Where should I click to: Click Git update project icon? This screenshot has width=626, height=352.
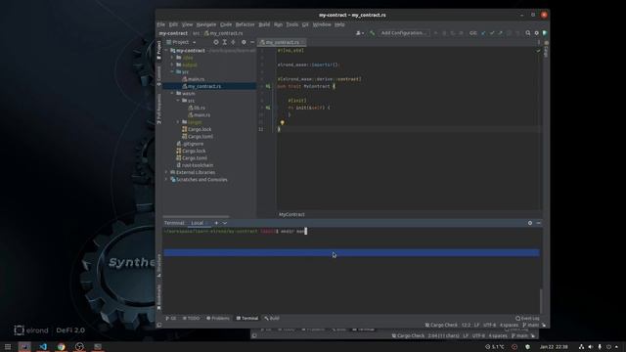click(483, 33)
